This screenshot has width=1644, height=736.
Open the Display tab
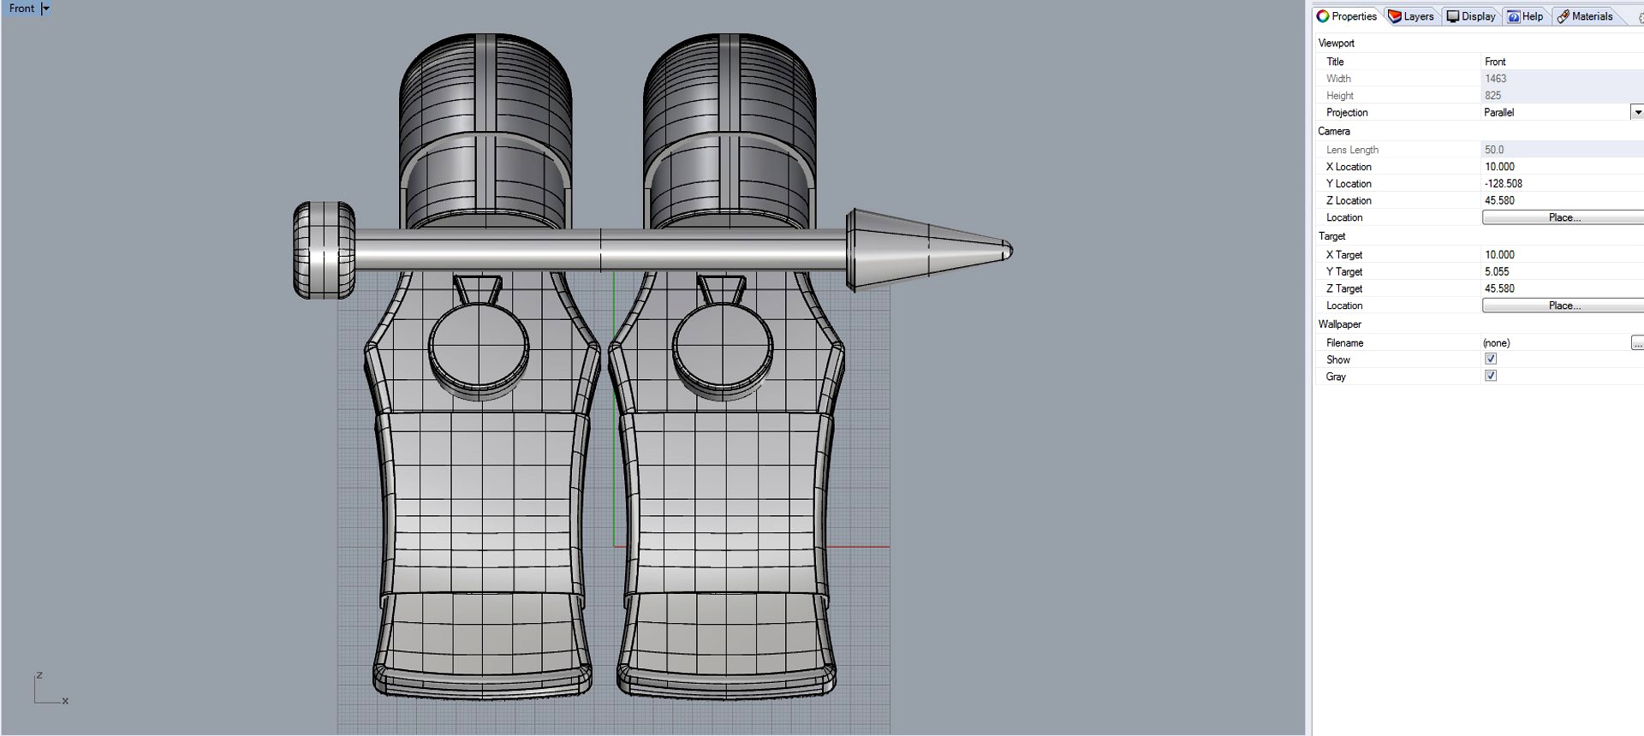pyautogui.click(x=1471, y=16)
